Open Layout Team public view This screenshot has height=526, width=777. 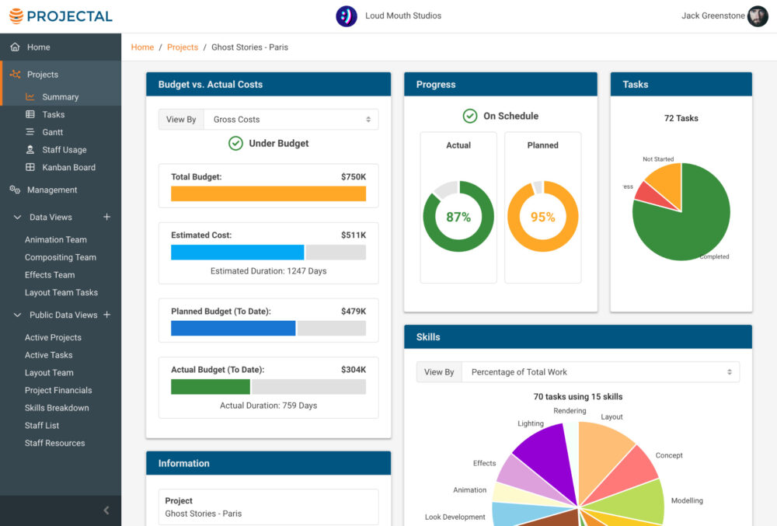pyautogui.click(x=49, y=372)
